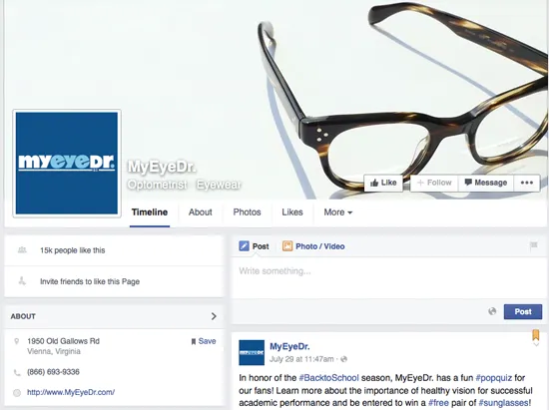Expand the More tab dropdown

tap(337, 212)
